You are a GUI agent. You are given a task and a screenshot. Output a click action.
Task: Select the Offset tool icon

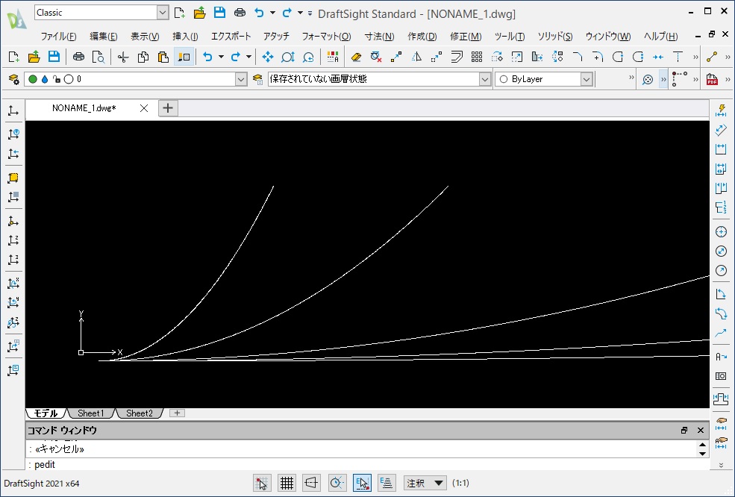(457, 57)
